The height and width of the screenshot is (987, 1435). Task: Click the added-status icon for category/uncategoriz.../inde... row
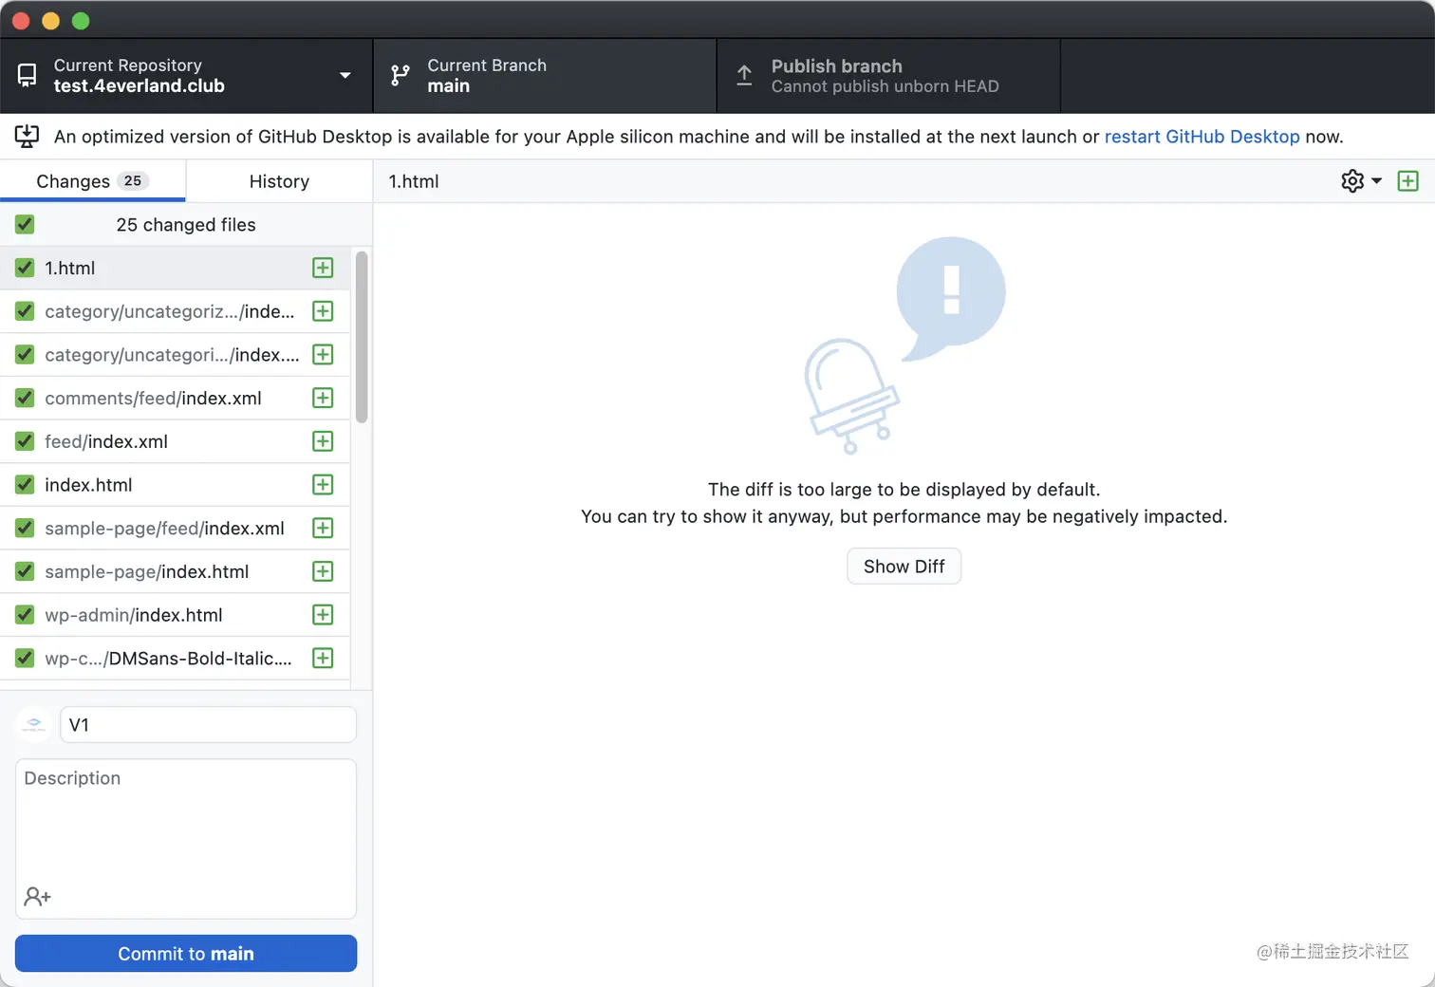pyautogui.click(x=323, y=311)
